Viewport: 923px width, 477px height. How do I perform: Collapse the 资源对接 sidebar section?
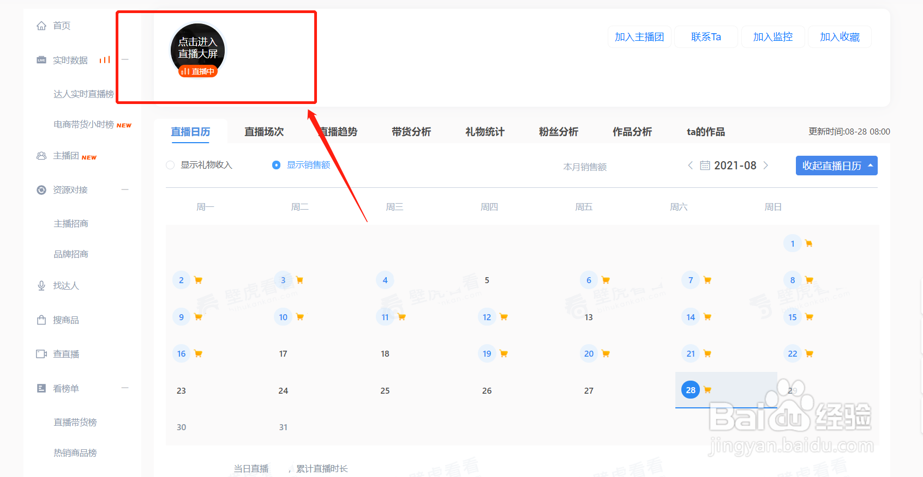tap(125, 190)
